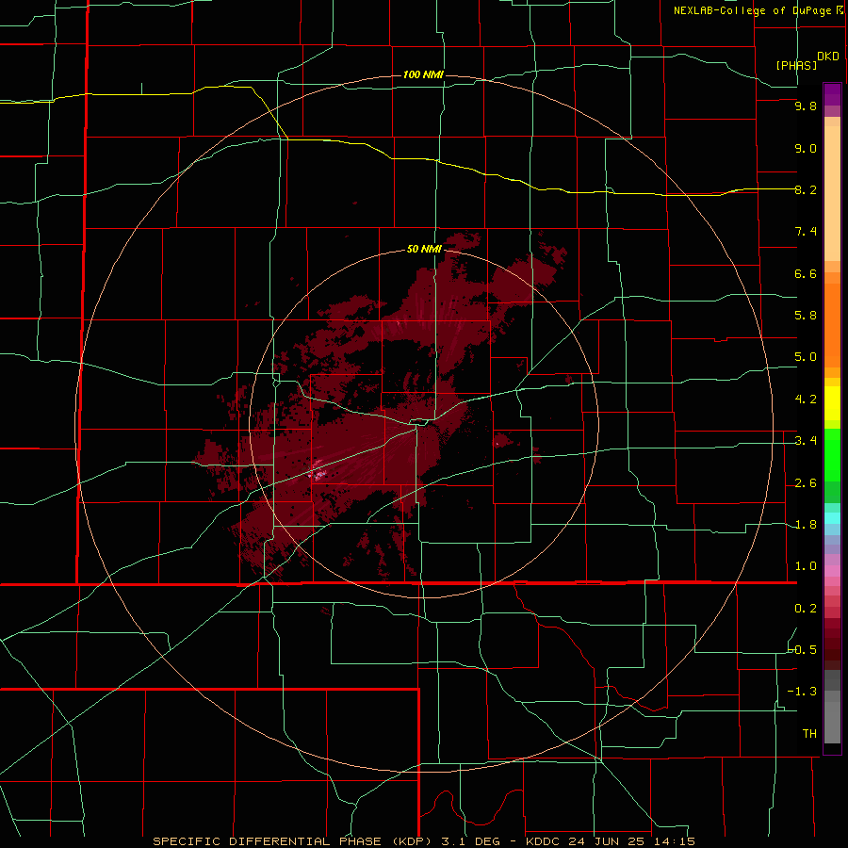The width and height of the screenshot is (848, 848).
Task: Click the yellow band of the color bar
Action: coord(832,403)
